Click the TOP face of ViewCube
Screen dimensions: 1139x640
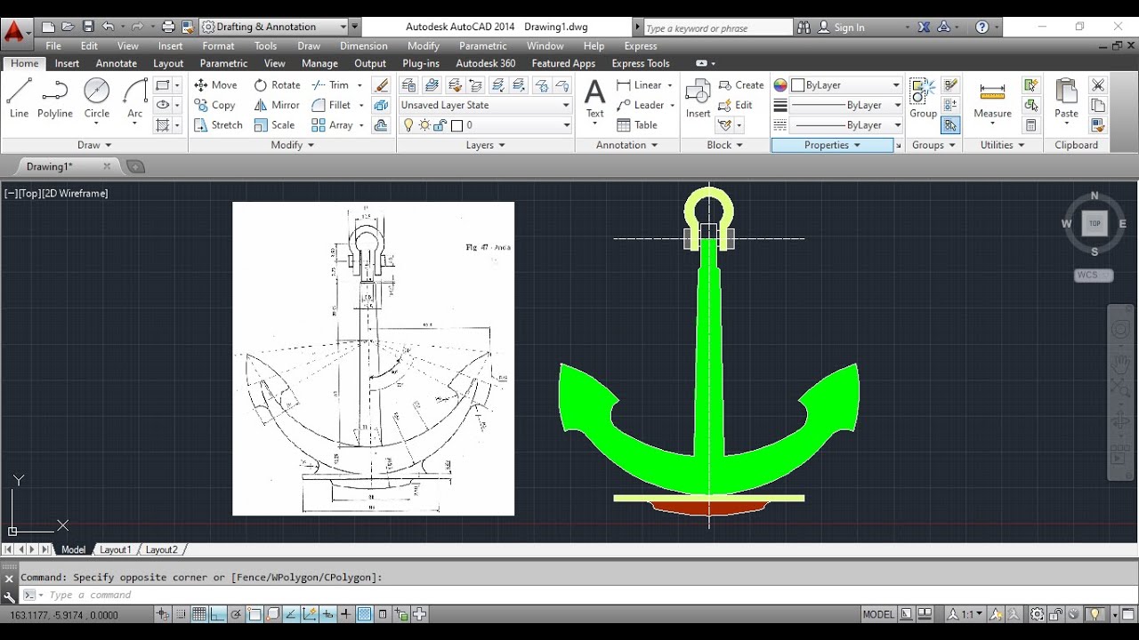point(1095,224)
